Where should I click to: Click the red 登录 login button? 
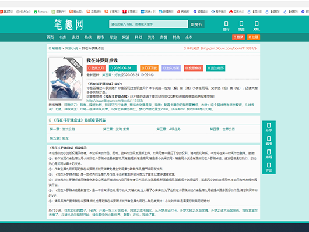[x=238, y=37]
